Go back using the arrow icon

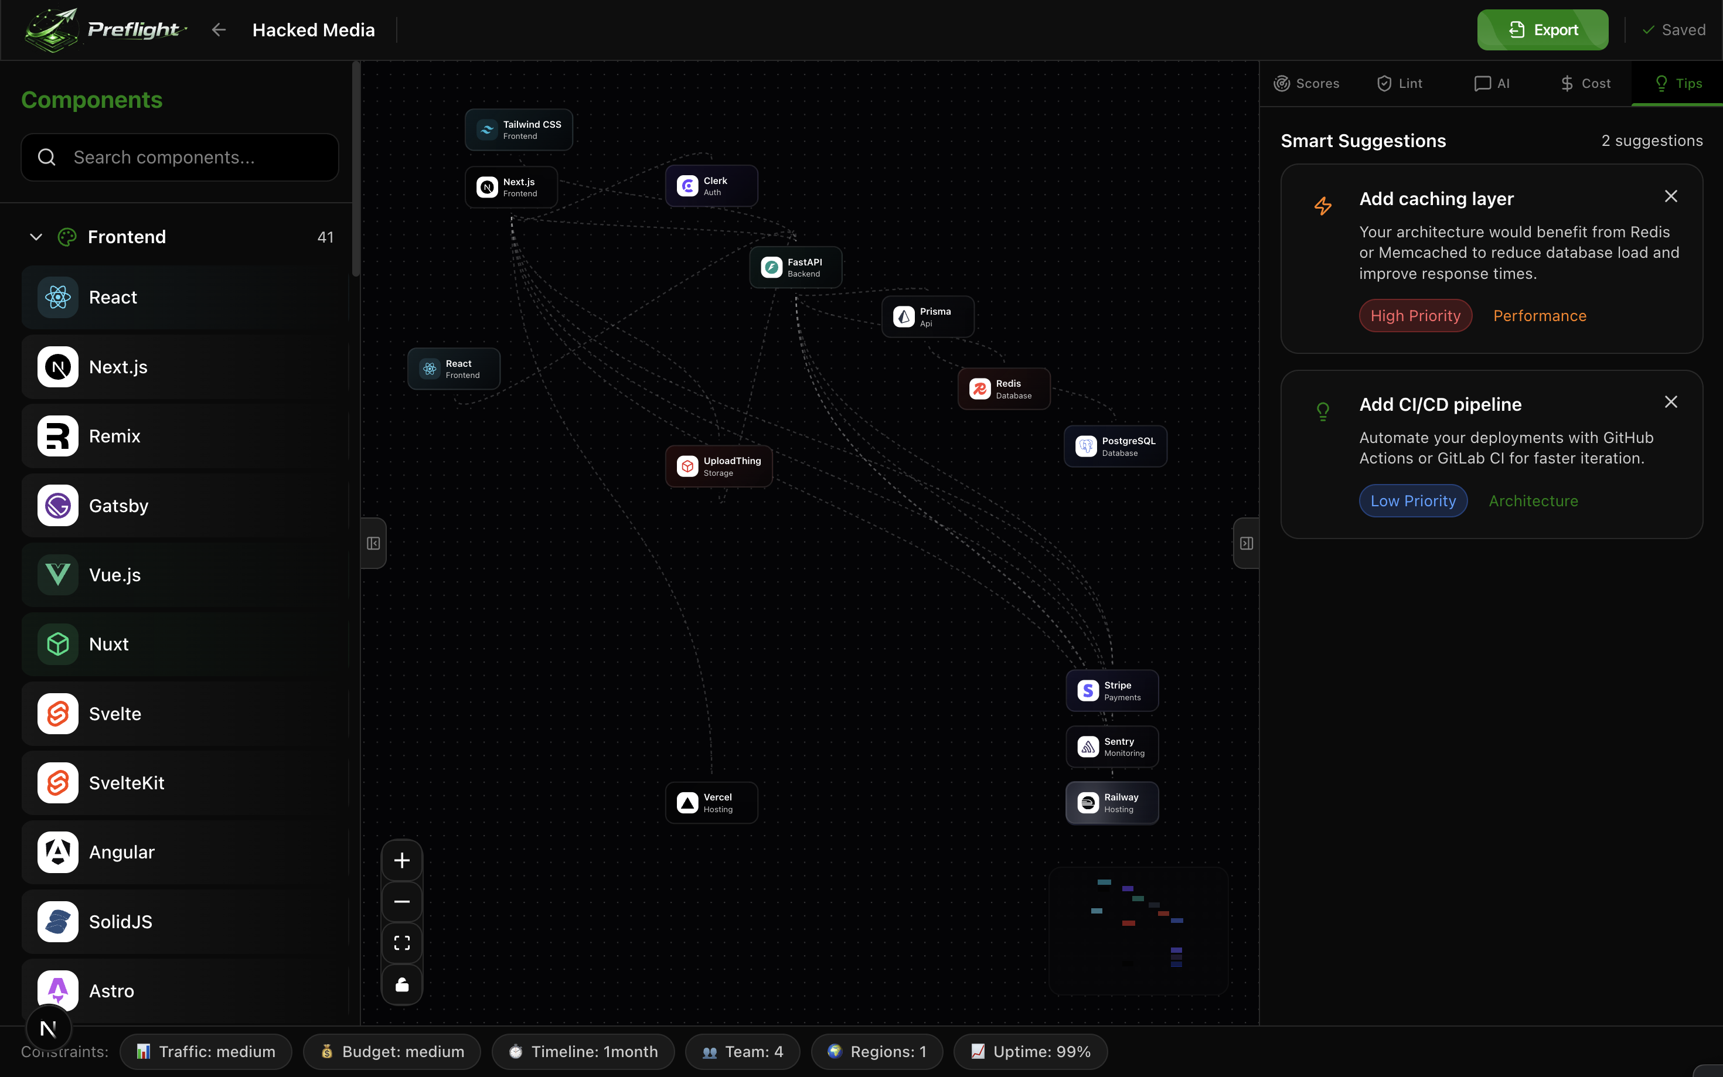coord(219,30)
